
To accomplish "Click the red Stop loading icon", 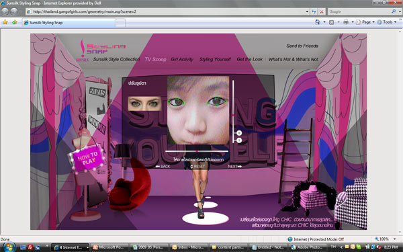I will [x=322, y=11].
